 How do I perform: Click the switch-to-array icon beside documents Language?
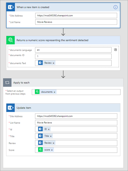[x=115, y=50]
